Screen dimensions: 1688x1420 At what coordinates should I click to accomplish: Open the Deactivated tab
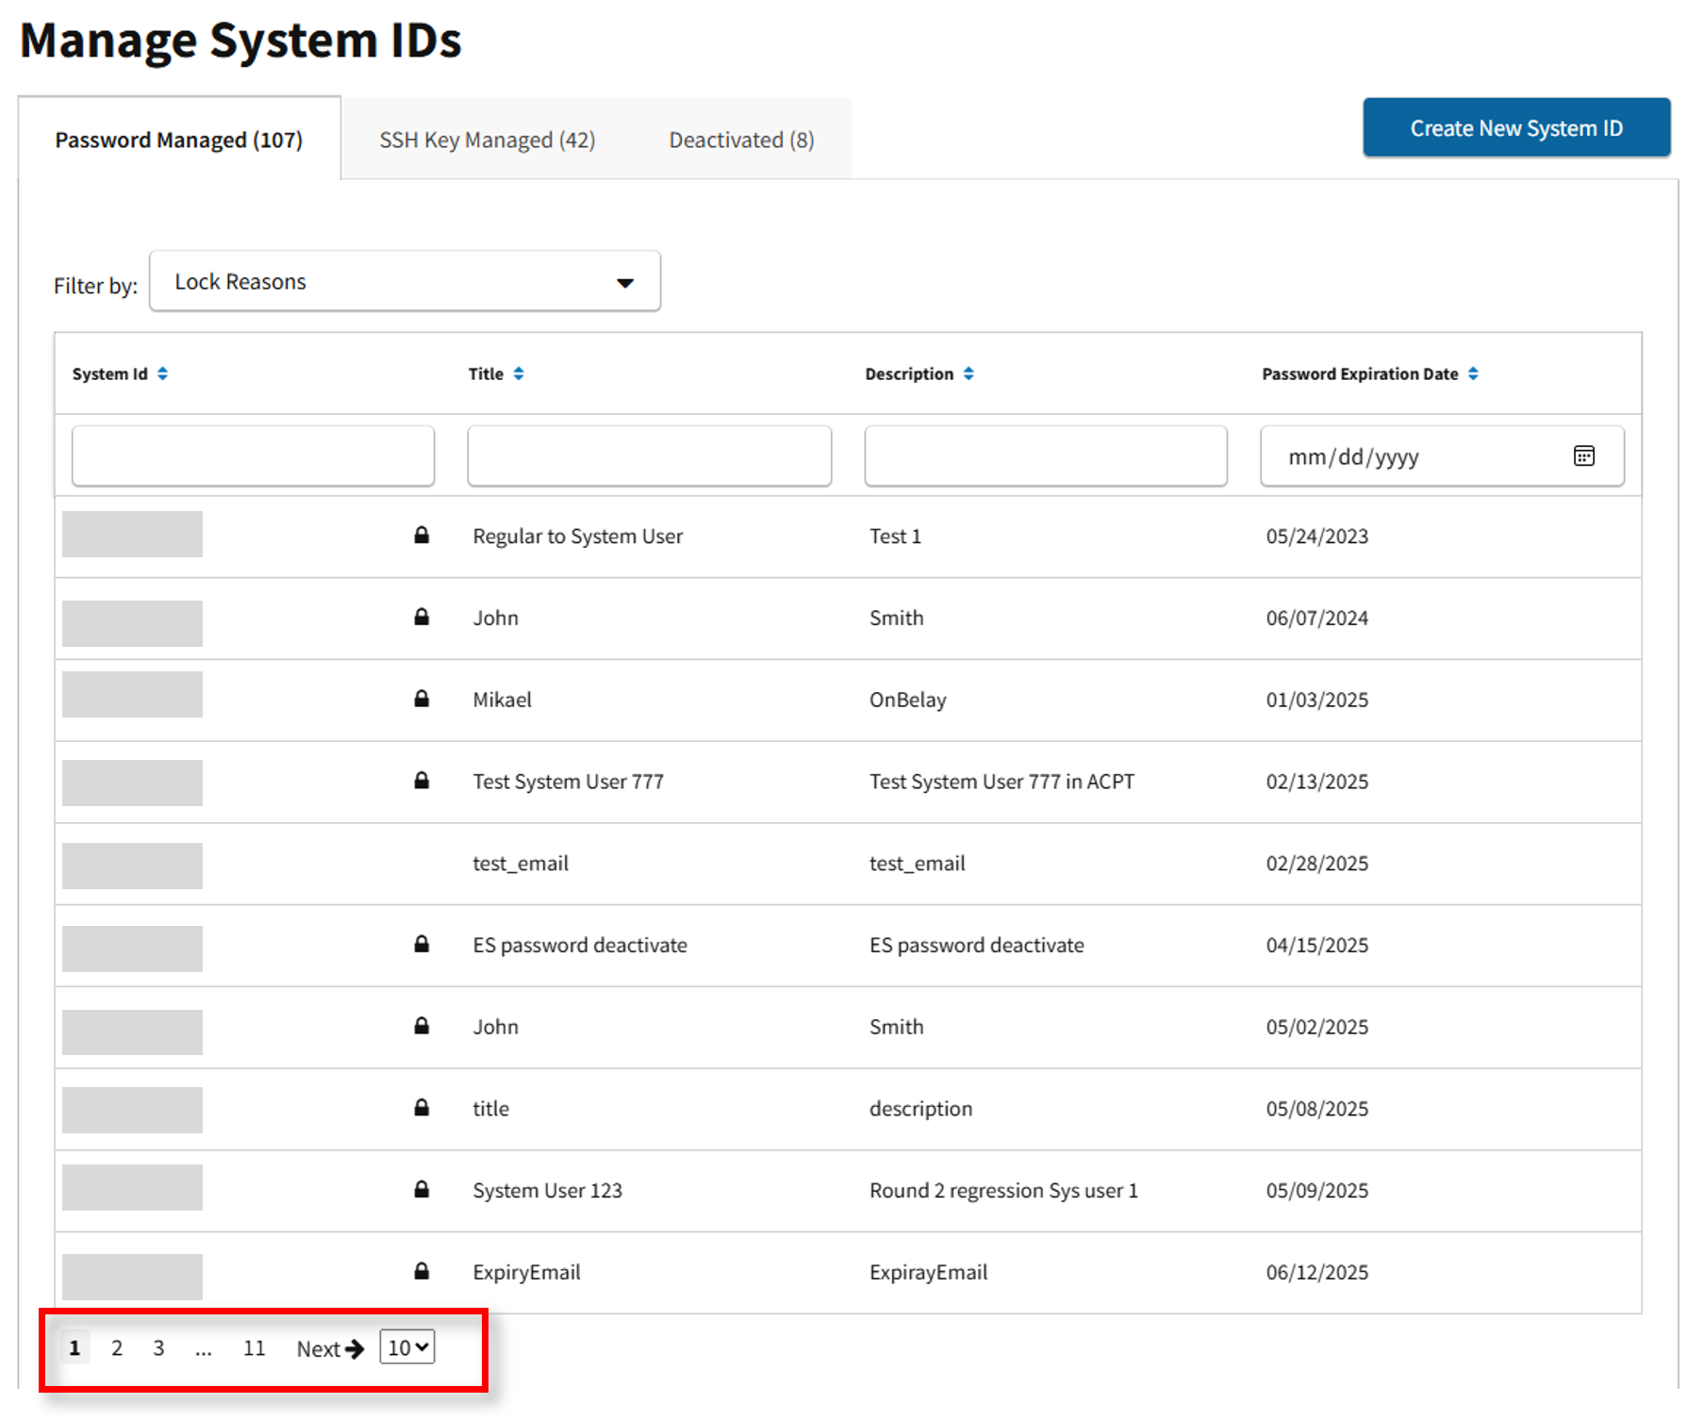(741, 140)
